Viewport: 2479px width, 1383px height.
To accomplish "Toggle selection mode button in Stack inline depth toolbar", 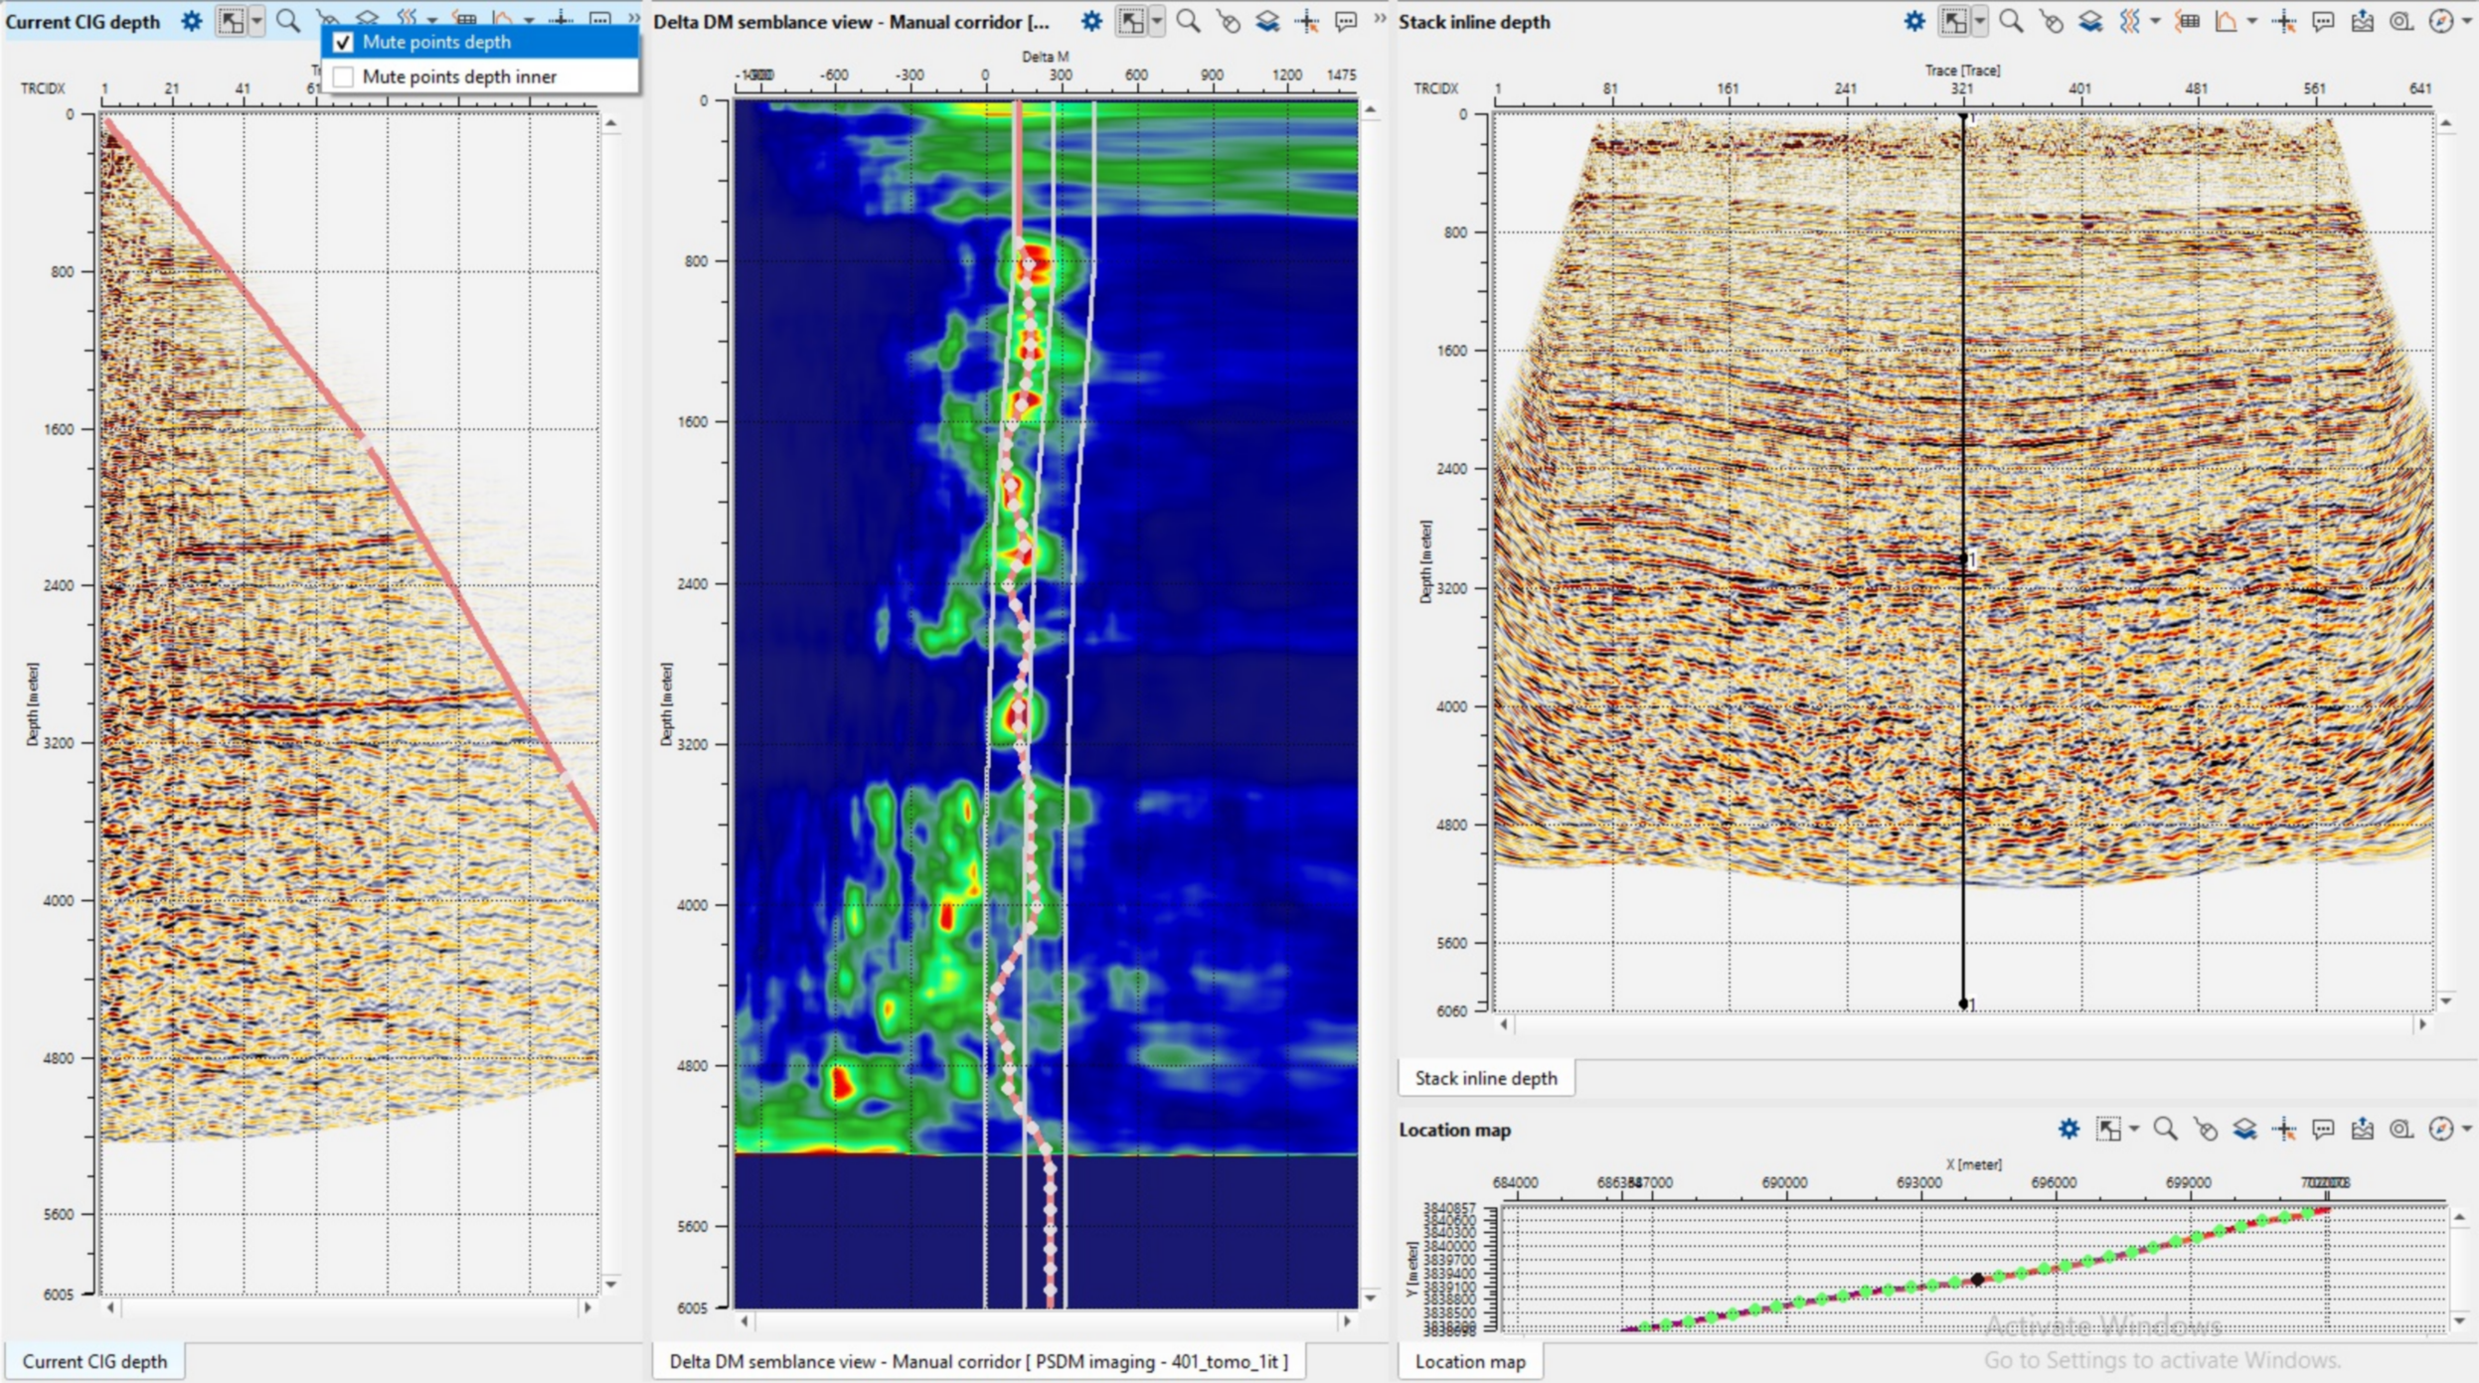I will tap(1953, 21).
